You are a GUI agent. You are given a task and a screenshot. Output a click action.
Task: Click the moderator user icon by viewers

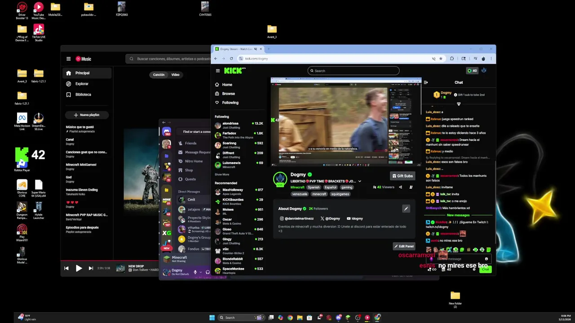(411, 187)
